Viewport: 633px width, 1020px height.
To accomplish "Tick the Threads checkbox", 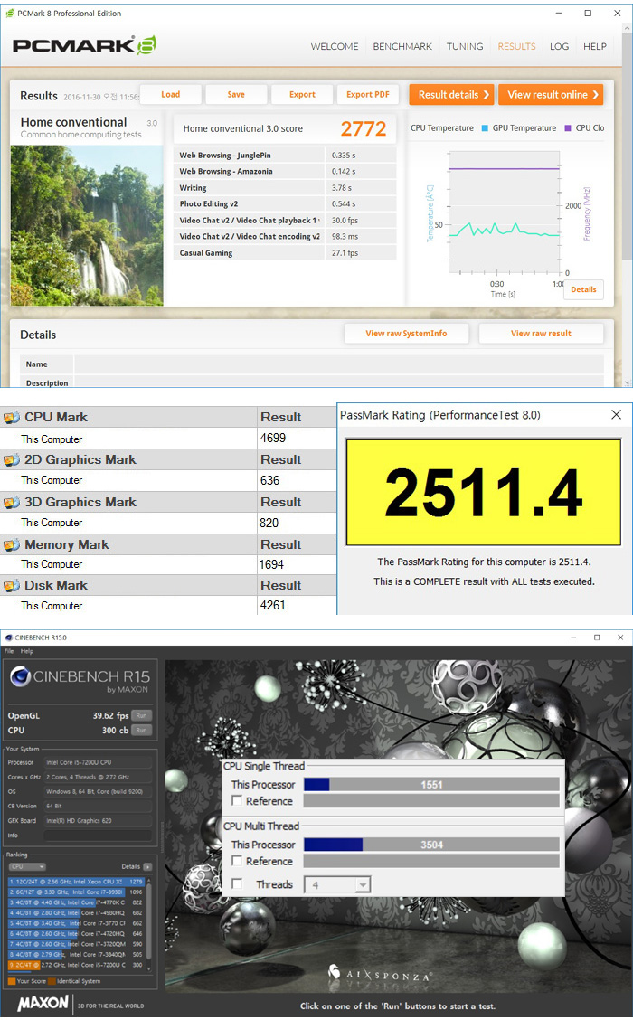I will coord(237,884).
